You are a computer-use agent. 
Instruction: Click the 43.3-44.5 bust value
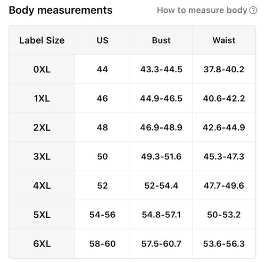[161, 69]
